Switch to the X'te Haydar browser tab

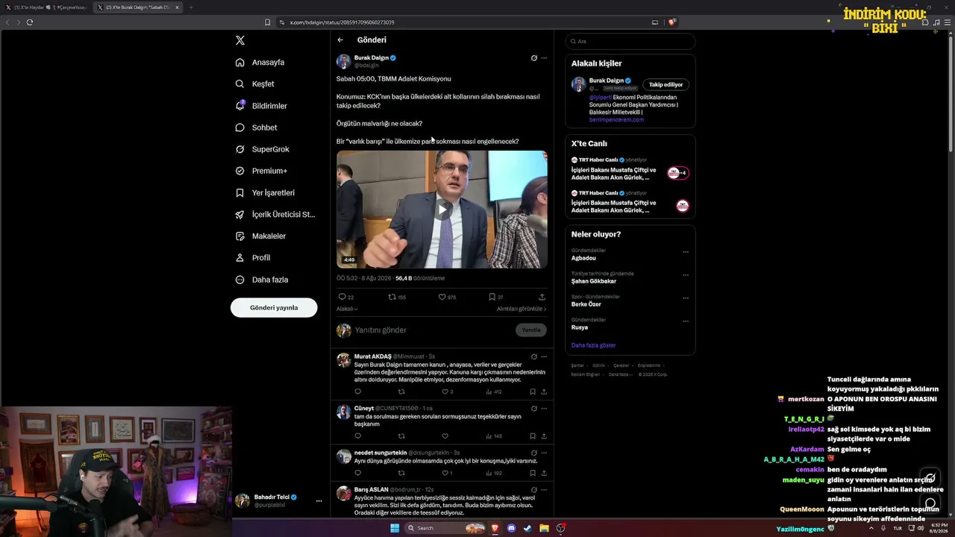pyautogui.click(x=46, y=7)
